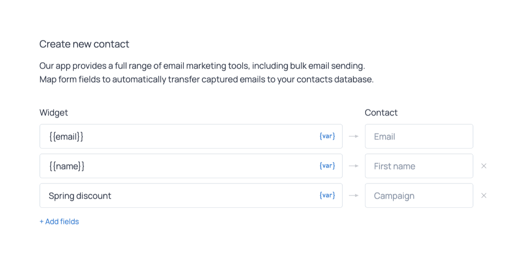
Task: Click the Map form fields instruction text
Action: (206, 79)
